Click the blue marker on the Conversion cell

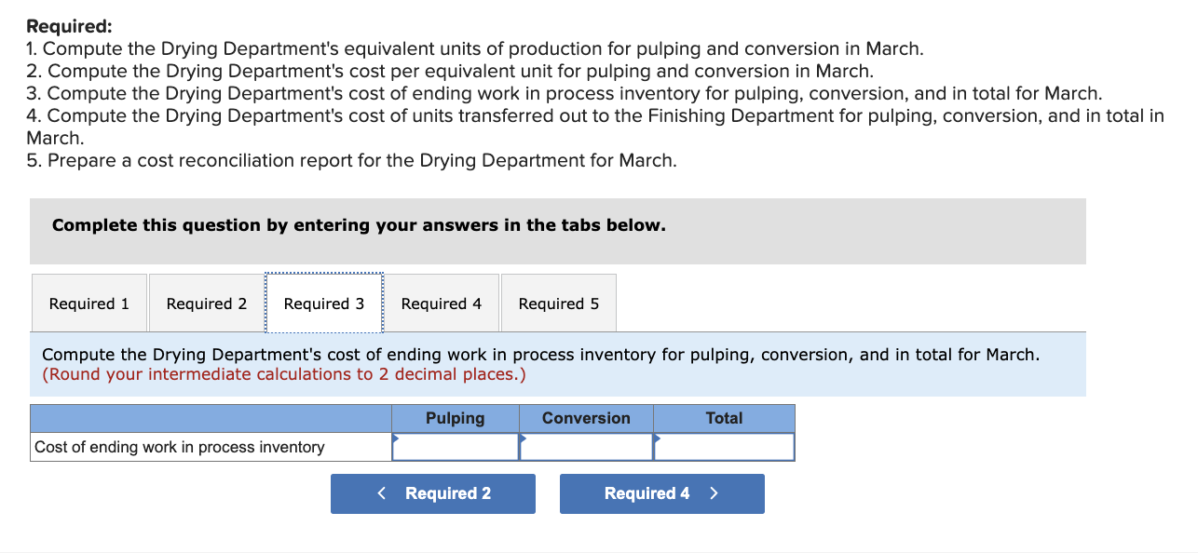(x=522, y=438)
